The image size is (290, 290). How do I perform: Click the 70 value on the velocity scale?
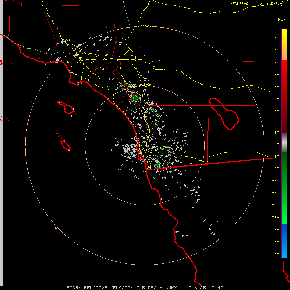[x=277, y=62]
